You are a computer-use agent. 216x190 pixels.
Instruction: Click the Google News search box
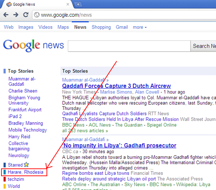coord(129,46)
